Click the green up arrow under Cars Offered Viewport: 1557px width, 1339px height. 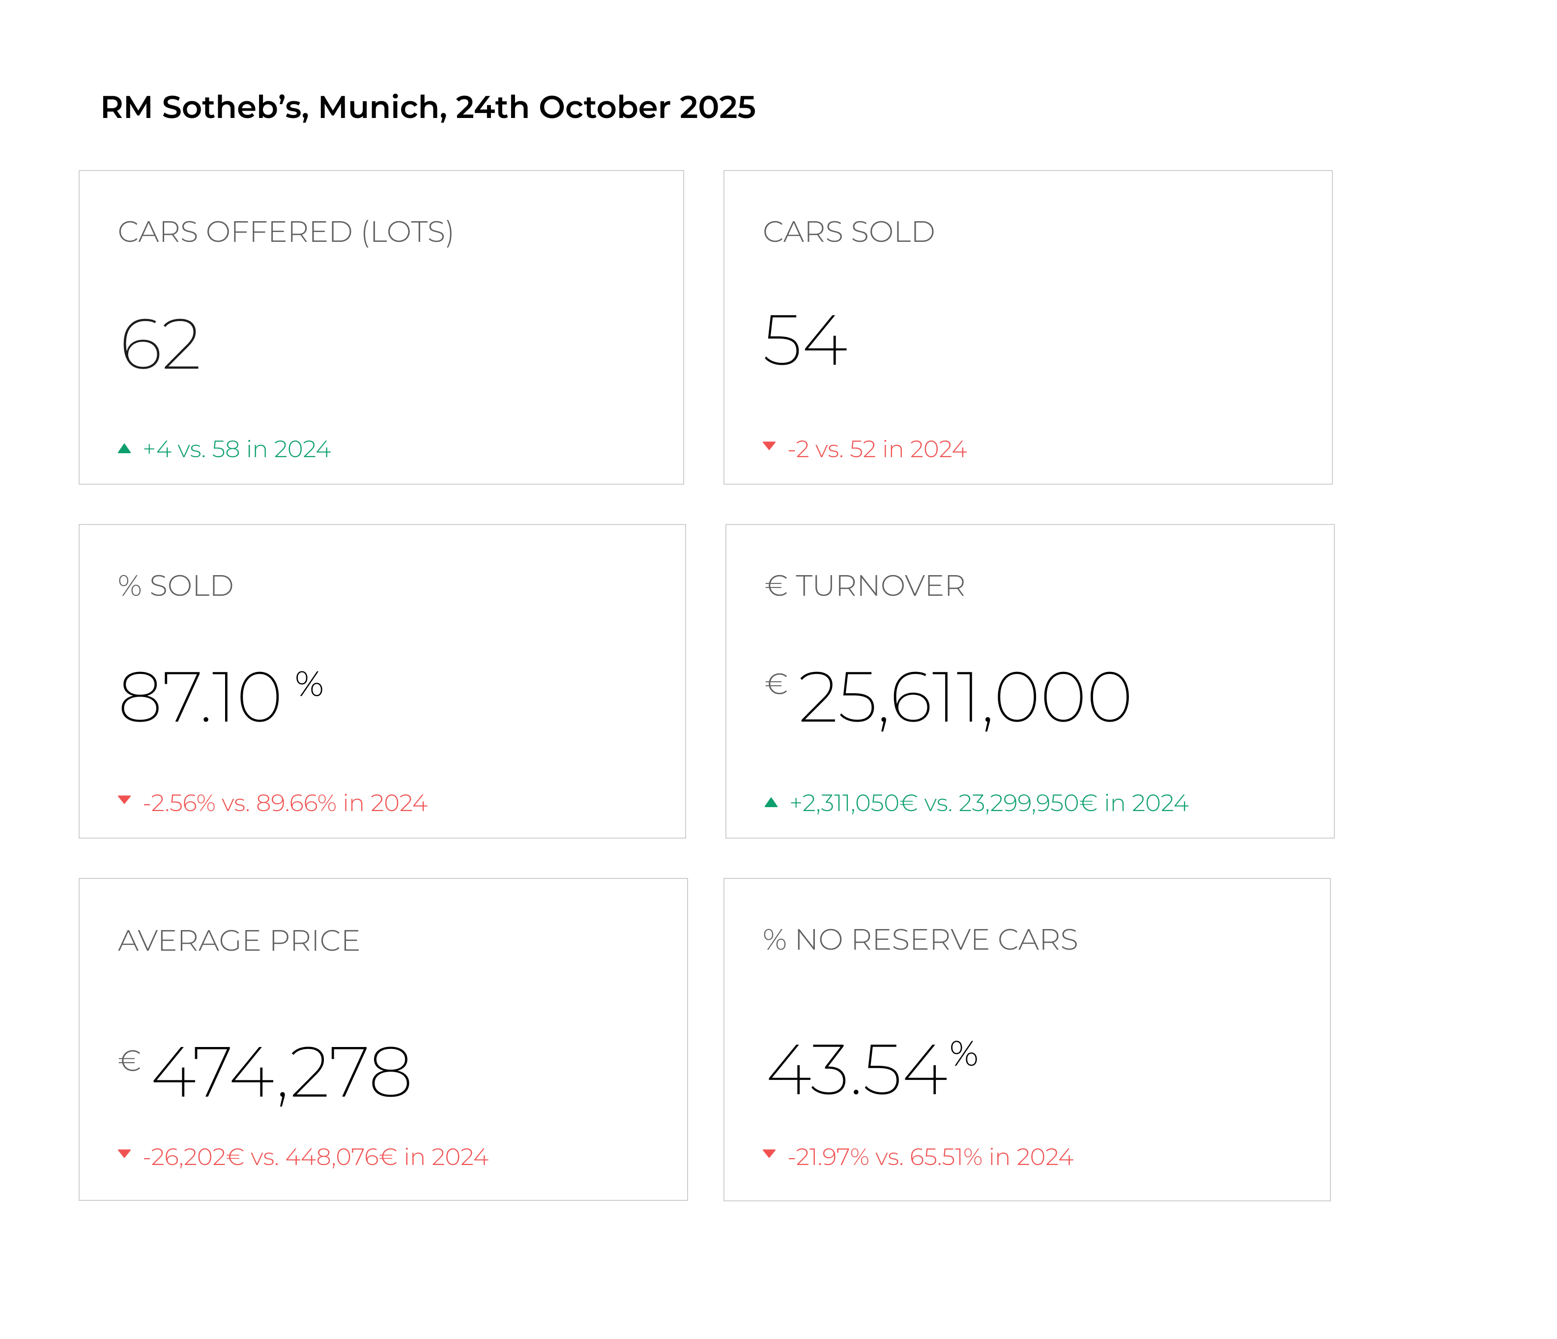point(125,449)
